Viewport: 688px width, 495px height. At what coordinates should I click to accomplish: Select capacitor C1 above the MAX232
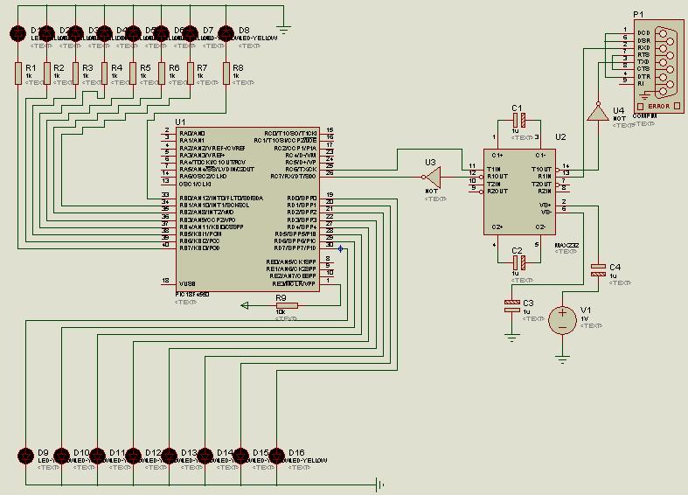[519, 120]
